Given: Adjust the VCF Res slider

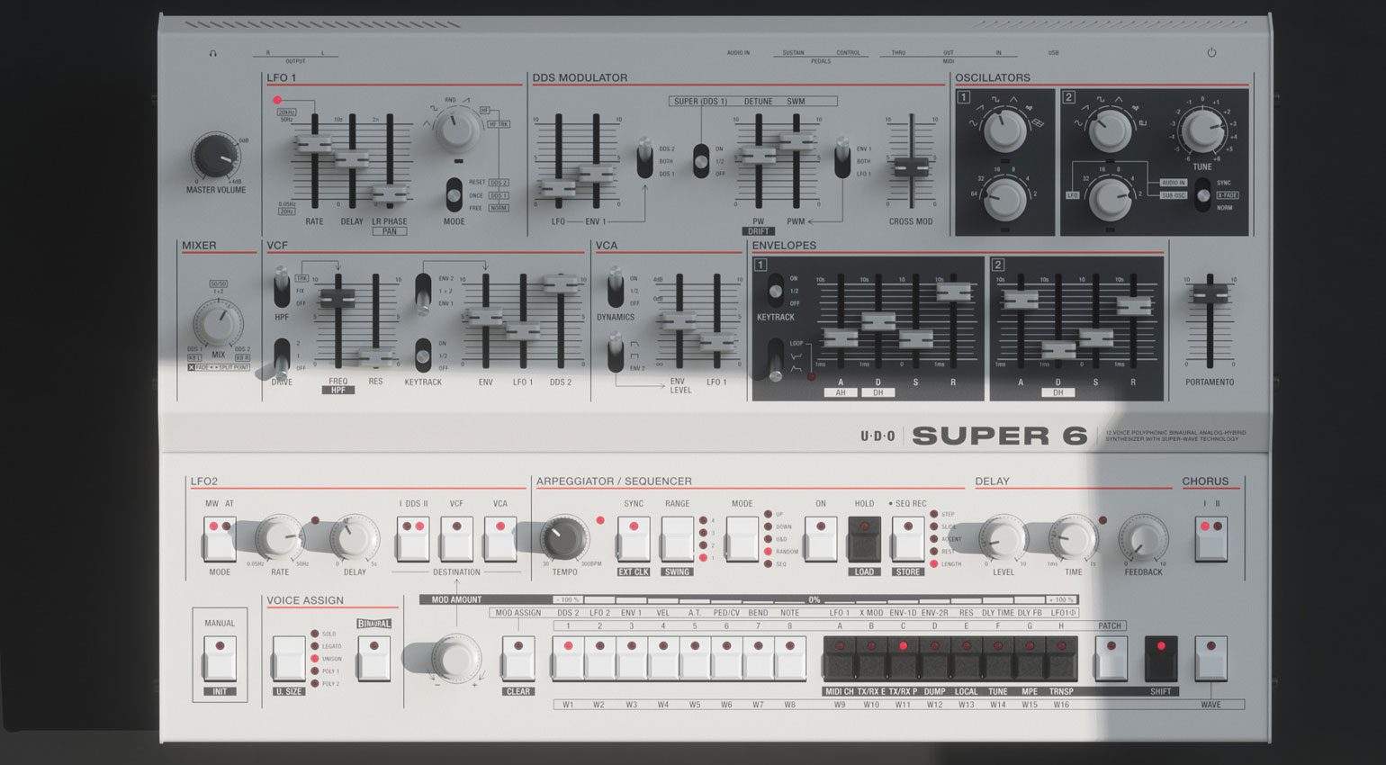Looking at the screenshot, I should pyautogui.click(x=375, y=356).
